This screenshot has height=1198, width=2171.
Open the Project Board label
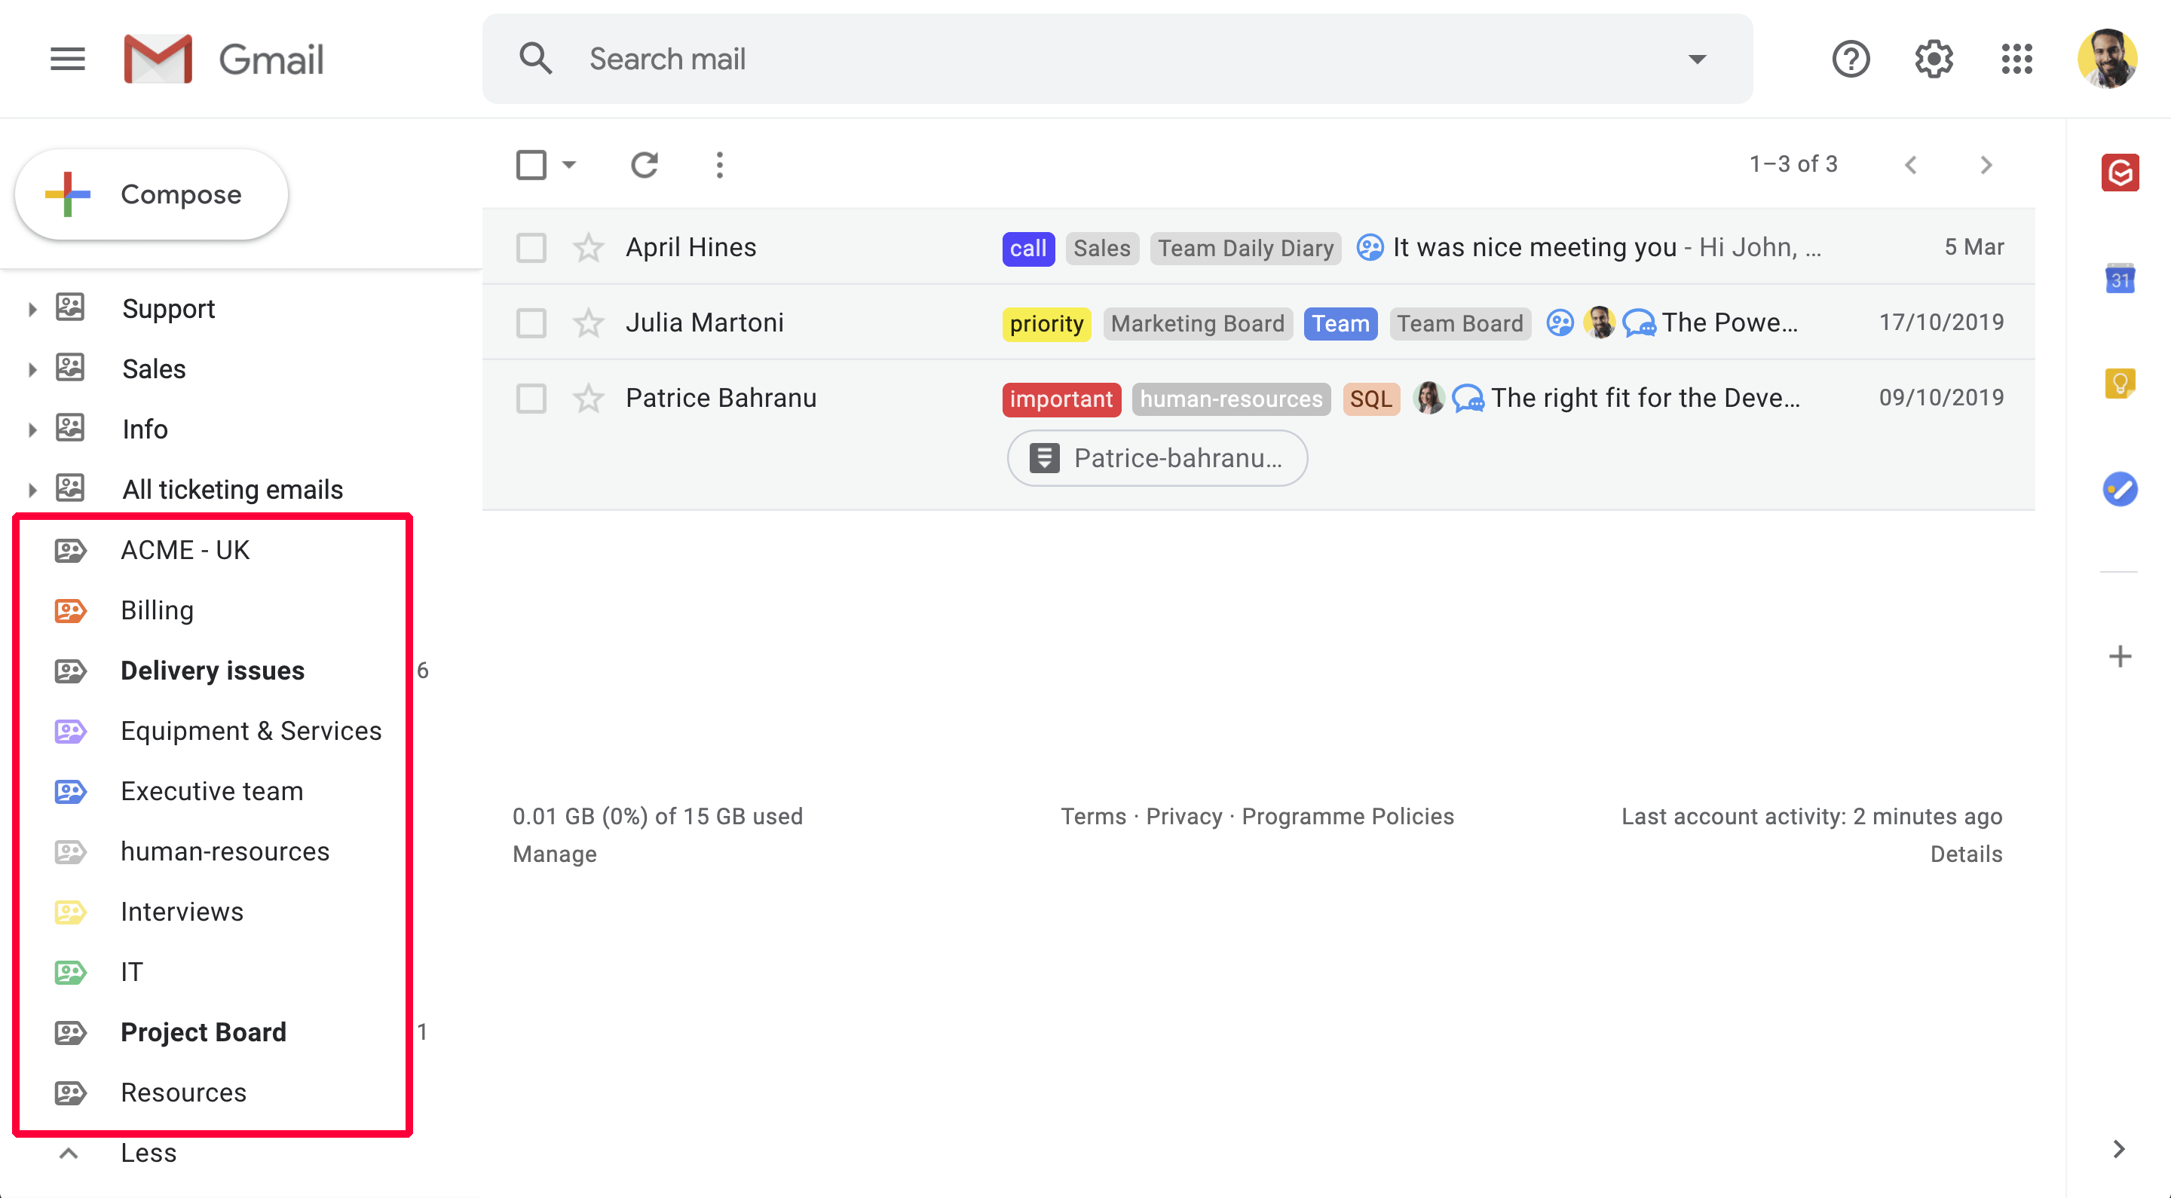point(203,1032)
